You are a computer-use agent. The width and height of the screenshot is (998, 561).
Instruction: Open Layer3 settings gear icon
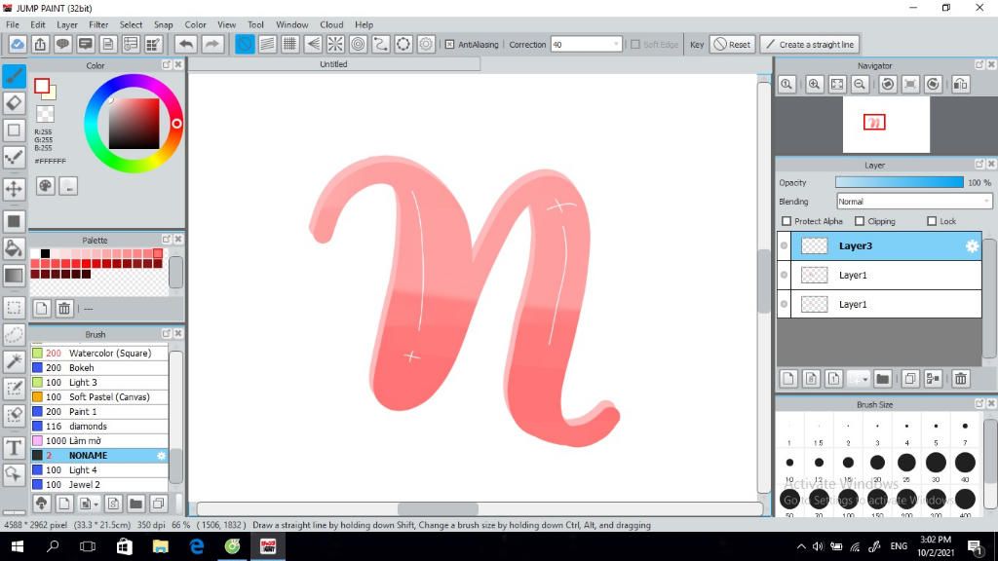coord(972,246)
